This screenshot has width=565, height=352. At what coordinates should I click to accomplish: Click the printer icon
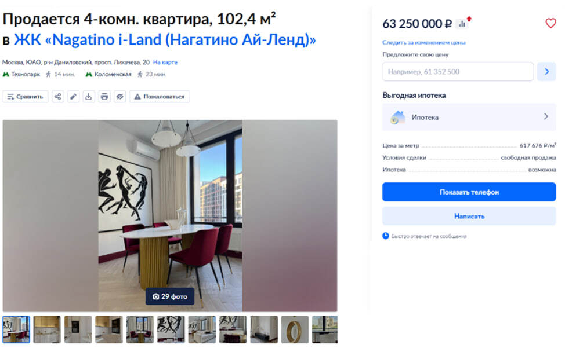104,96
